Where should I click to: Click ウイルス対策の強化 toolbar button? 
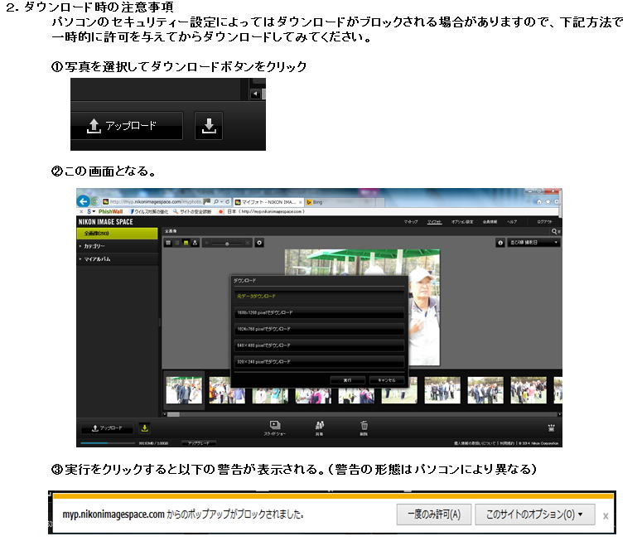(149, 211)
